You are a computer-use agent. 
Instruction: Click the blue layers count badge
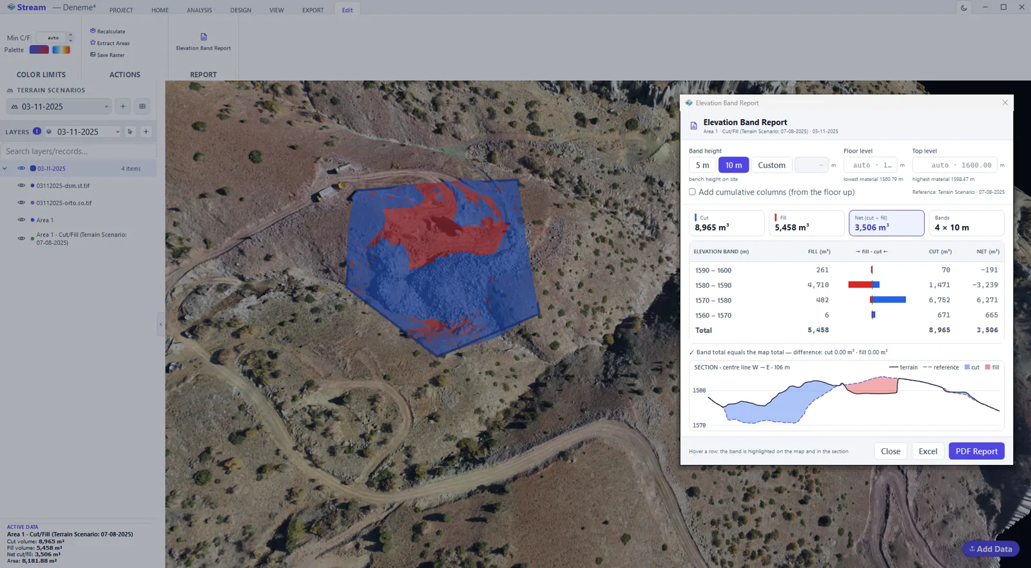click(x=37, y=131)
